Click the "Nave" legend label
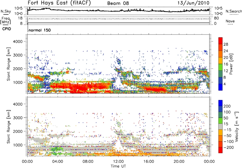Image resolution: width=242 pixels, height=168 pixels. click(x=230, y=21)
